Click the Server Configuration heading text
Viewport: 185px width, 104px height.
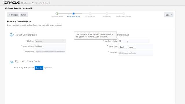[26, 35]
